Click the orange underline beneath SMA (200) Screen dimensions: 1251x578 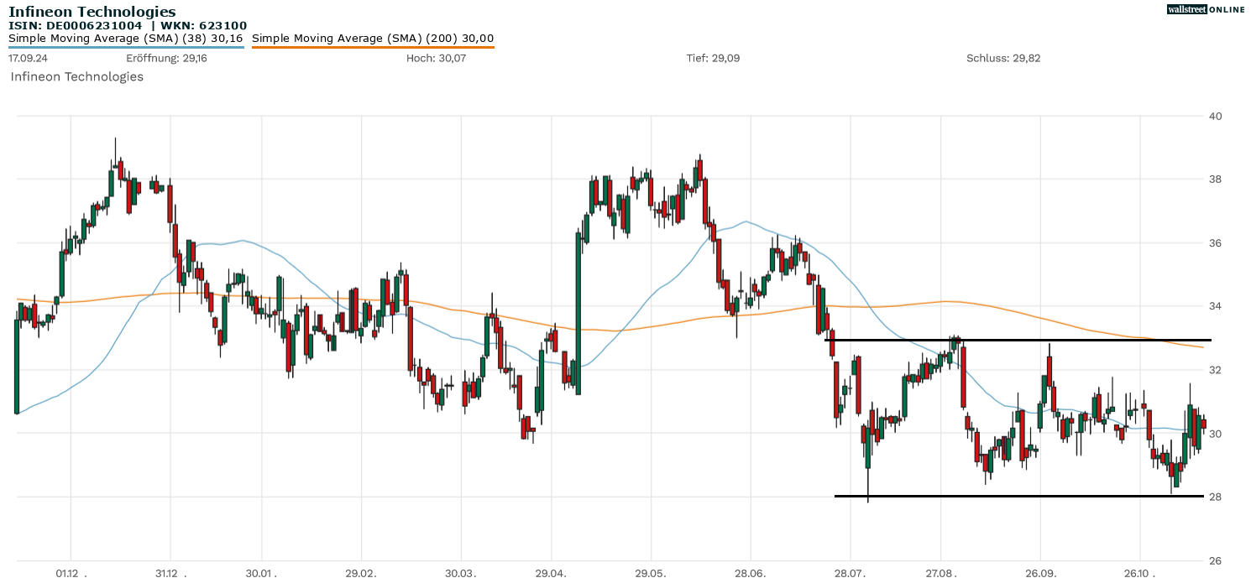point(373,47)
